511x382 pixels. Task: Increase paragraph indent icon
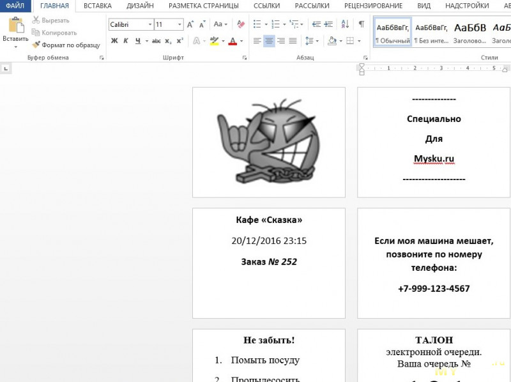[328, 24]
